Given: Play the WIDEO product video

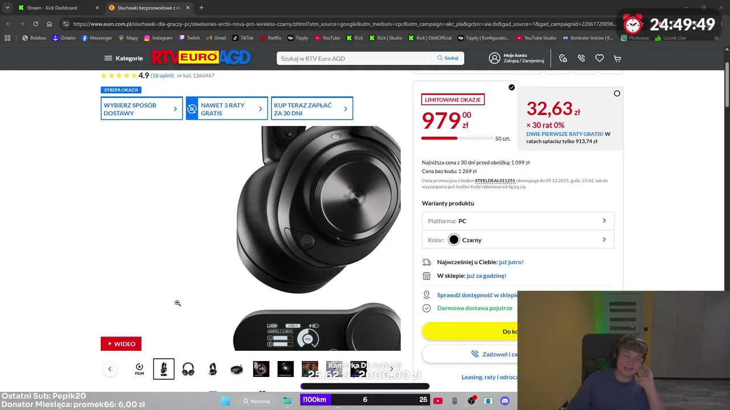Looking at the screenshot, I should (121, 344).
